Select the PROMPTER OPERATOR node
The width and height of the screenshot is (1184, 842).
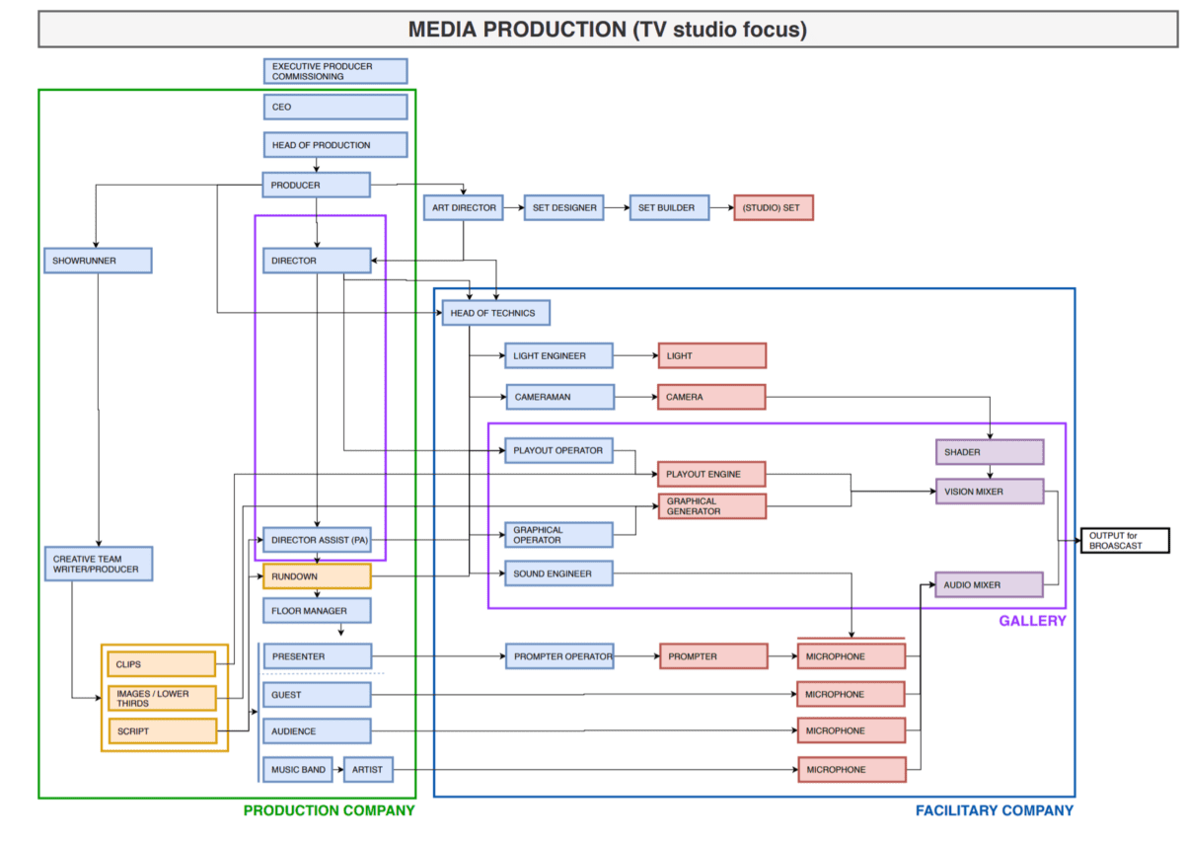click(x=559, y=655)
